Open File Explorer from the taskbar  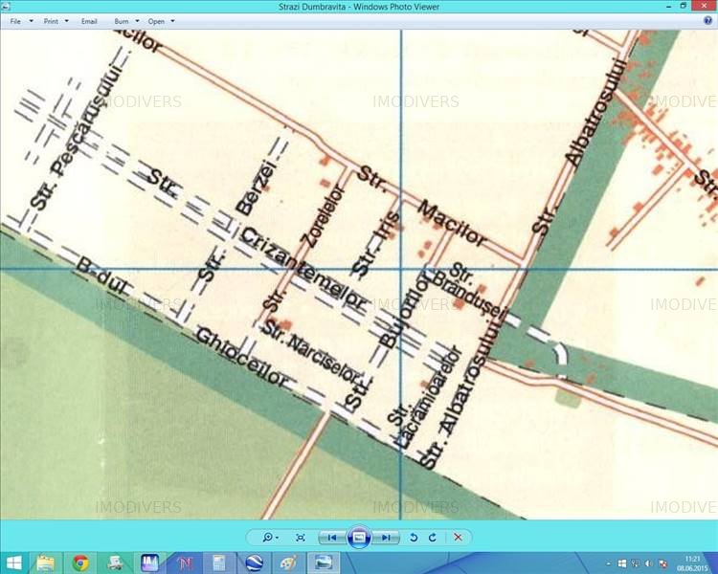click(x=45, y=563)
